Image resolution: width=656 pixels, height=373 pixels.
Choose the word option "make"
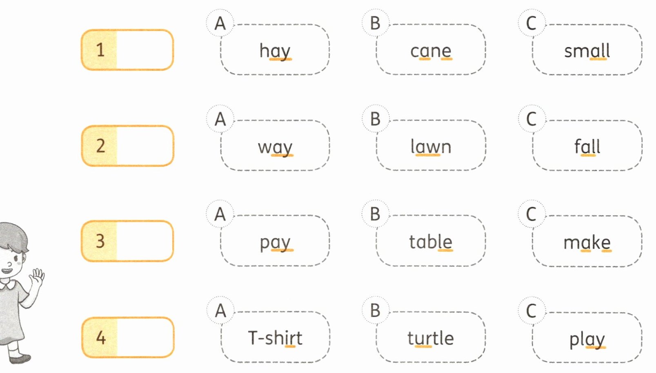587,242
